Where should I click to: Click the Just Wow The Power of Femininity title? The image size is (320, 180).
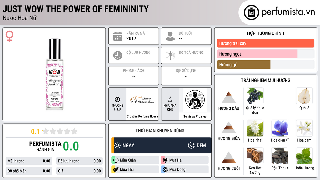[76, 9]
